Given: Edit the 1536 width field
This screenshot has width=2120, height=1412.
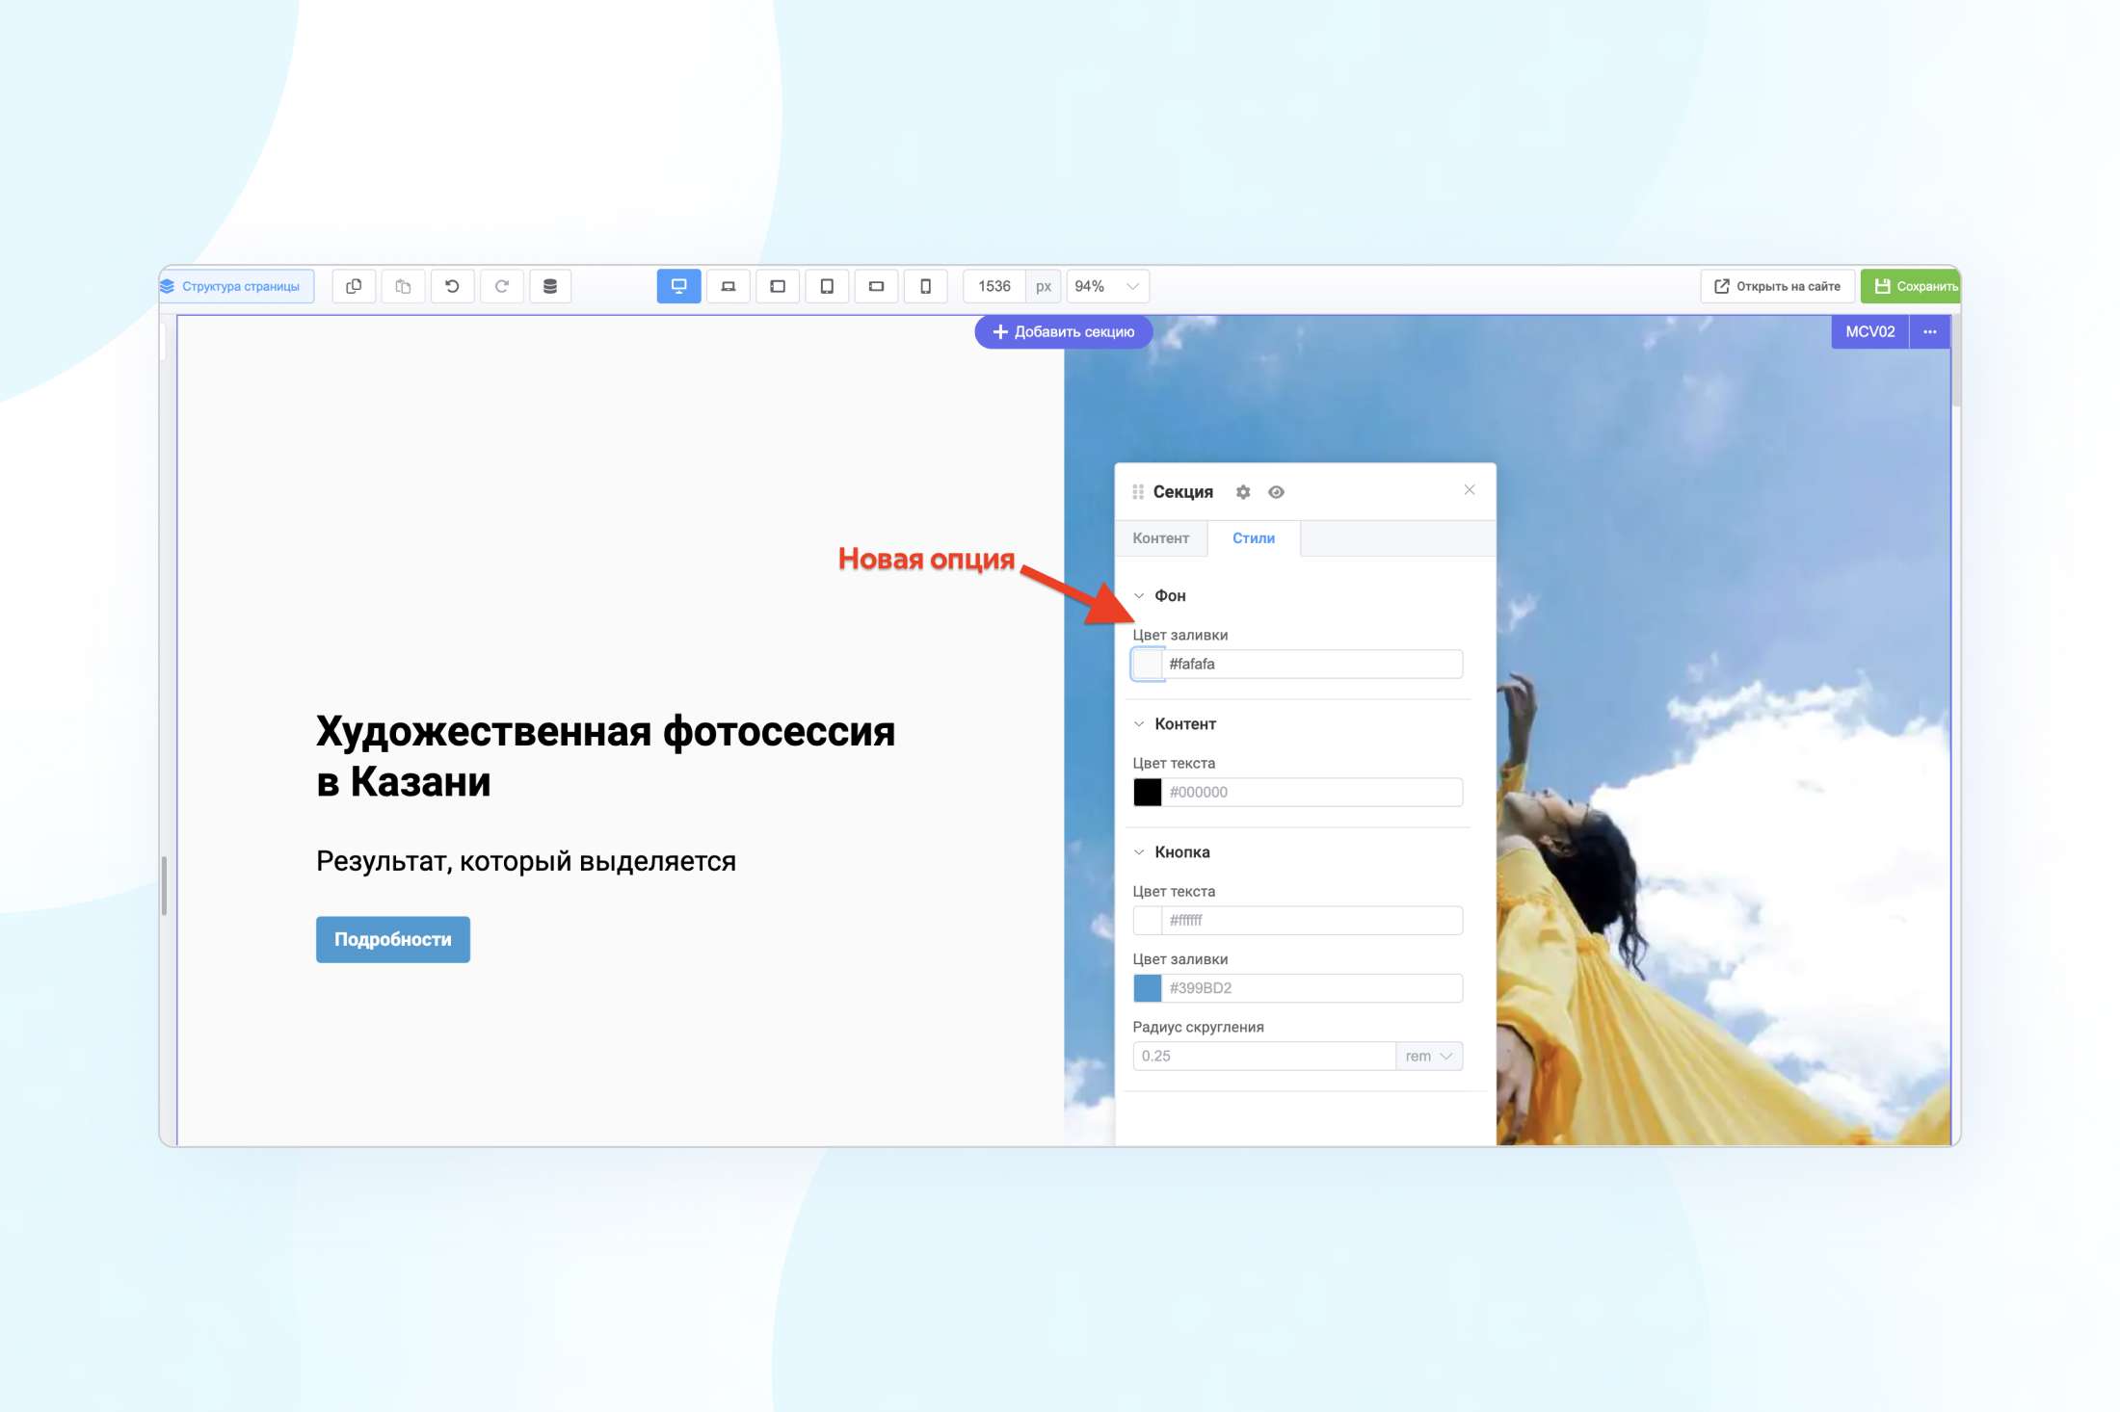Looking at the screenshot, I should pos(994,286).
